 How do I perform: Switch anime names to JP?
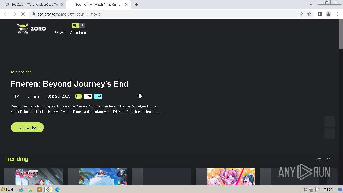[x=82, y=26]
